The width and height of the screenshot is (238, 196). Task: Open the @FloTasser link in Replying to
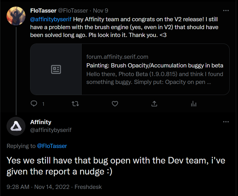[x=52, y=146]
